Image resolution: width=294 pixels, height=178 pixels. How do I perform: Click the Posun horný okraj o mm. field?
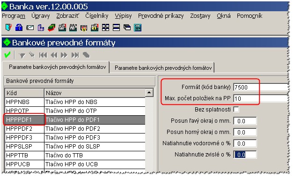pos(245,132)
